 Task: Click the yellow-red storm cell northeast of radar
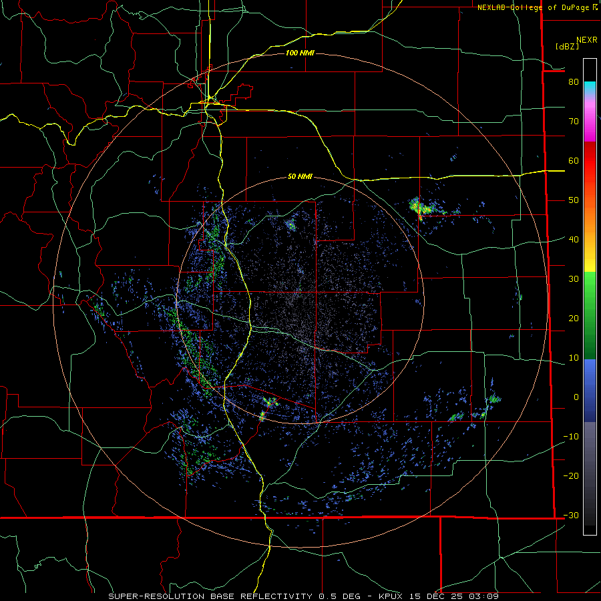(421, 209)
